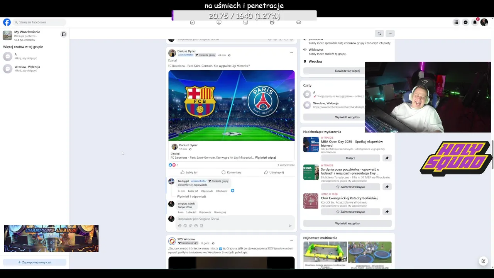Show all upcoming events via Wyświetl wszystko
Image resolution: width=494 pixels, height=278 pixels.
tap(347, 223)
